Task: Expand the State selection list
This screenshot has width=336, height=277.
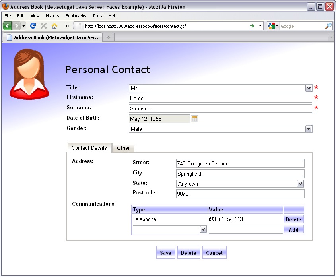Action: tap(301, 184)
